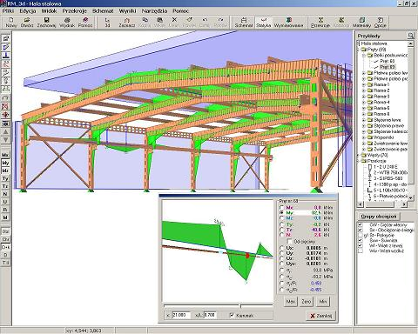Click the Nowy (new file) toolbar icon
Viewport: 418px width, 334px height.
[11, 22]
